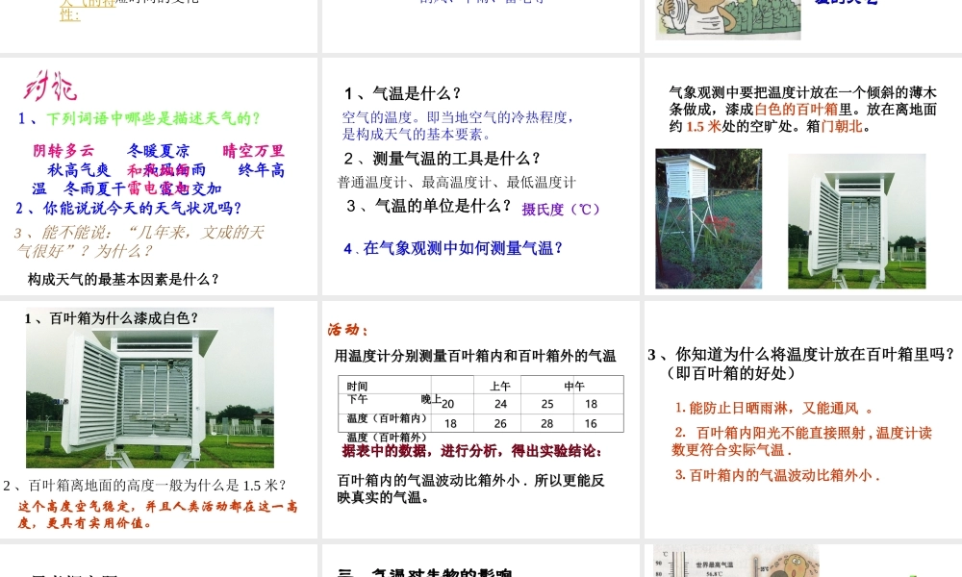
Task: Click the phrase 晴空万里
Action: [253, 151]
